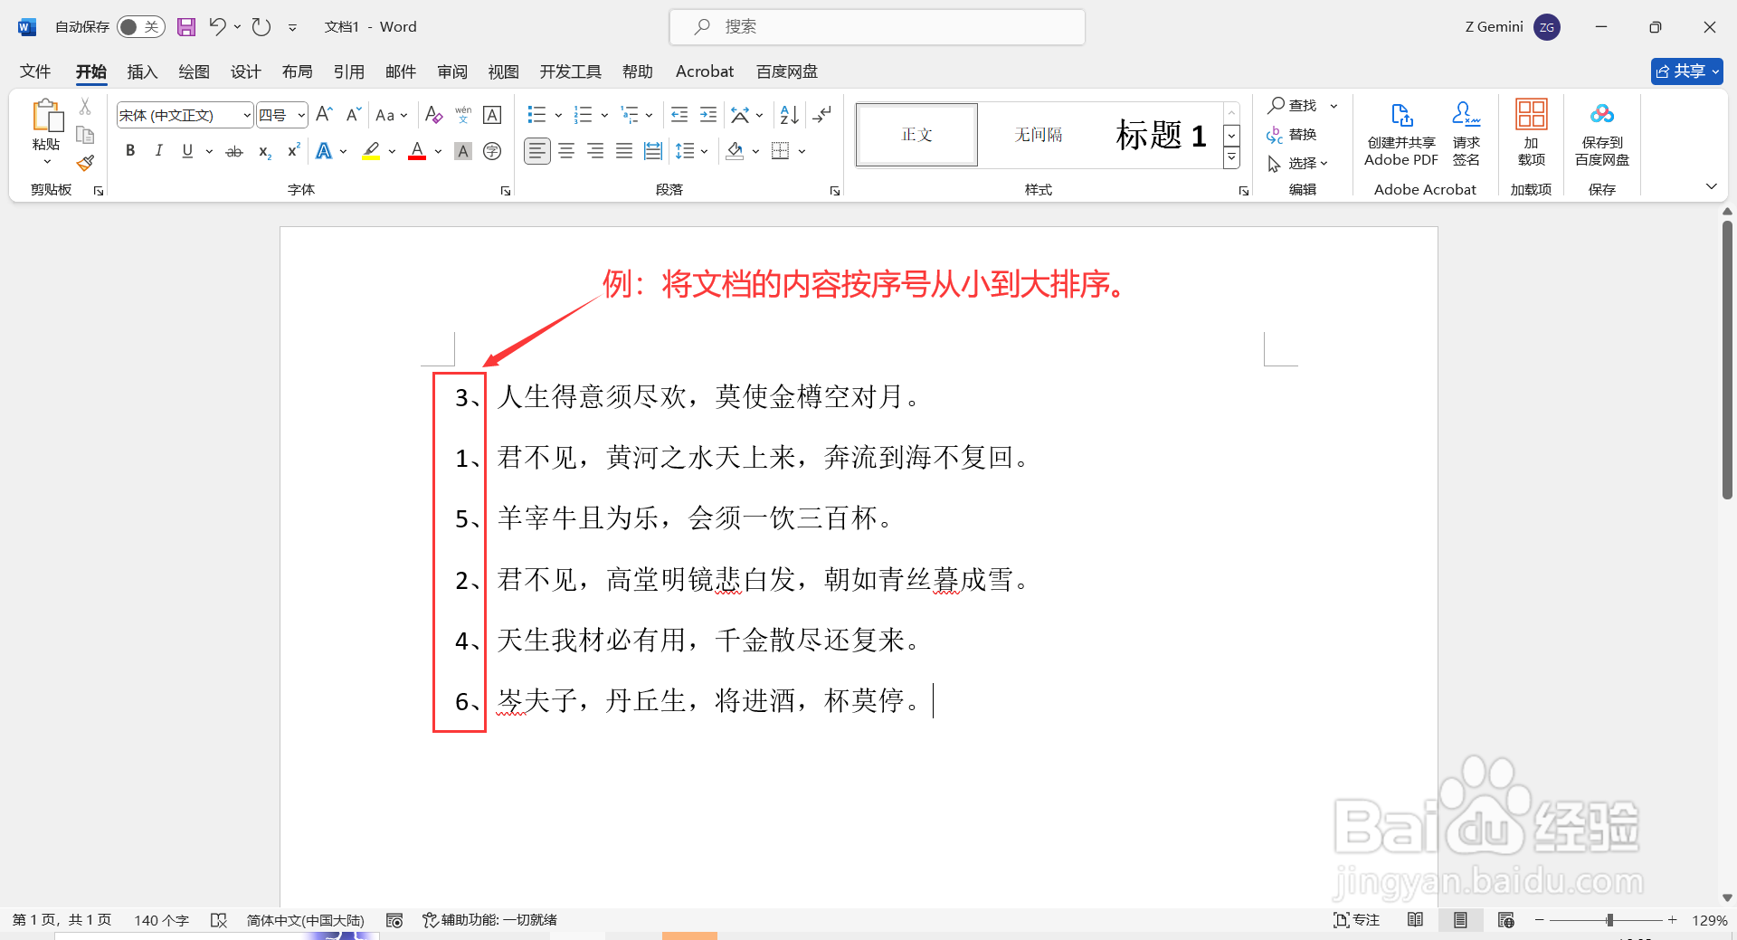This screenshot has height=940, width=1737.
Task: Click 替换 (Replace) in the editing group
Action: tap(1300, 134)
